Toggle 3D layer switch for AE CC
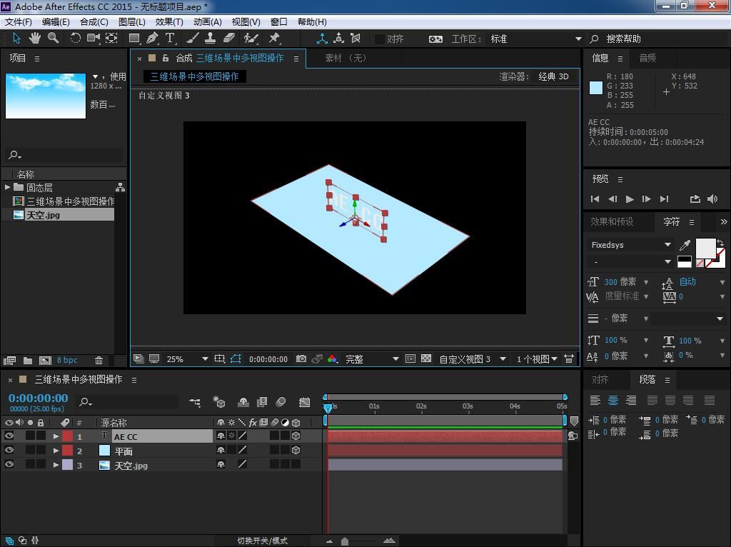The width and height of the screenshot is (731, 547). 296,436
